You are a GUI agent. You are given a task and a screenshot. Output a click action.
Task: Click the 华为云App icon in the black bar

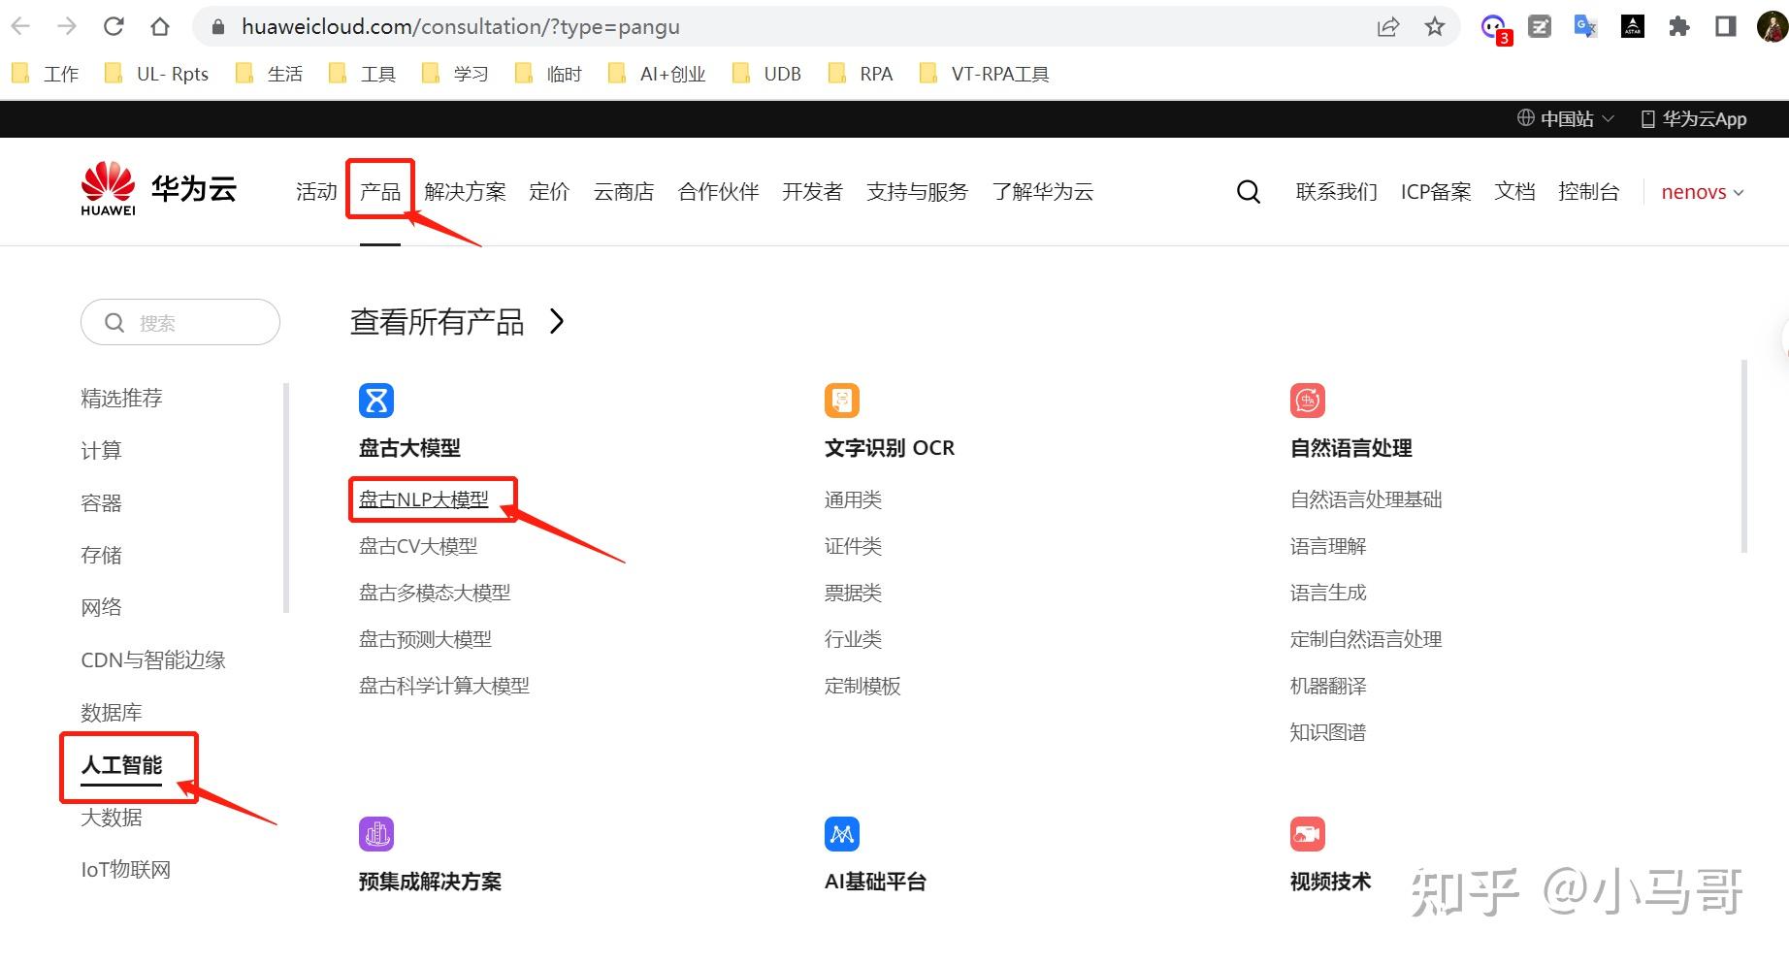coord(1646,118)
